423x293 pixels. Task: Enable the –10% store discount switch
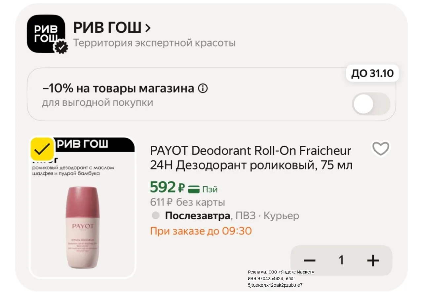(x=371, y=104)
